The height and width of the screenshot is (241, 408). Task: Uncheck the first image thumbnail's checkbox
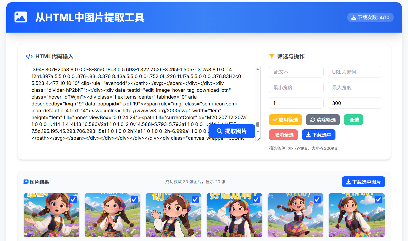73,199
